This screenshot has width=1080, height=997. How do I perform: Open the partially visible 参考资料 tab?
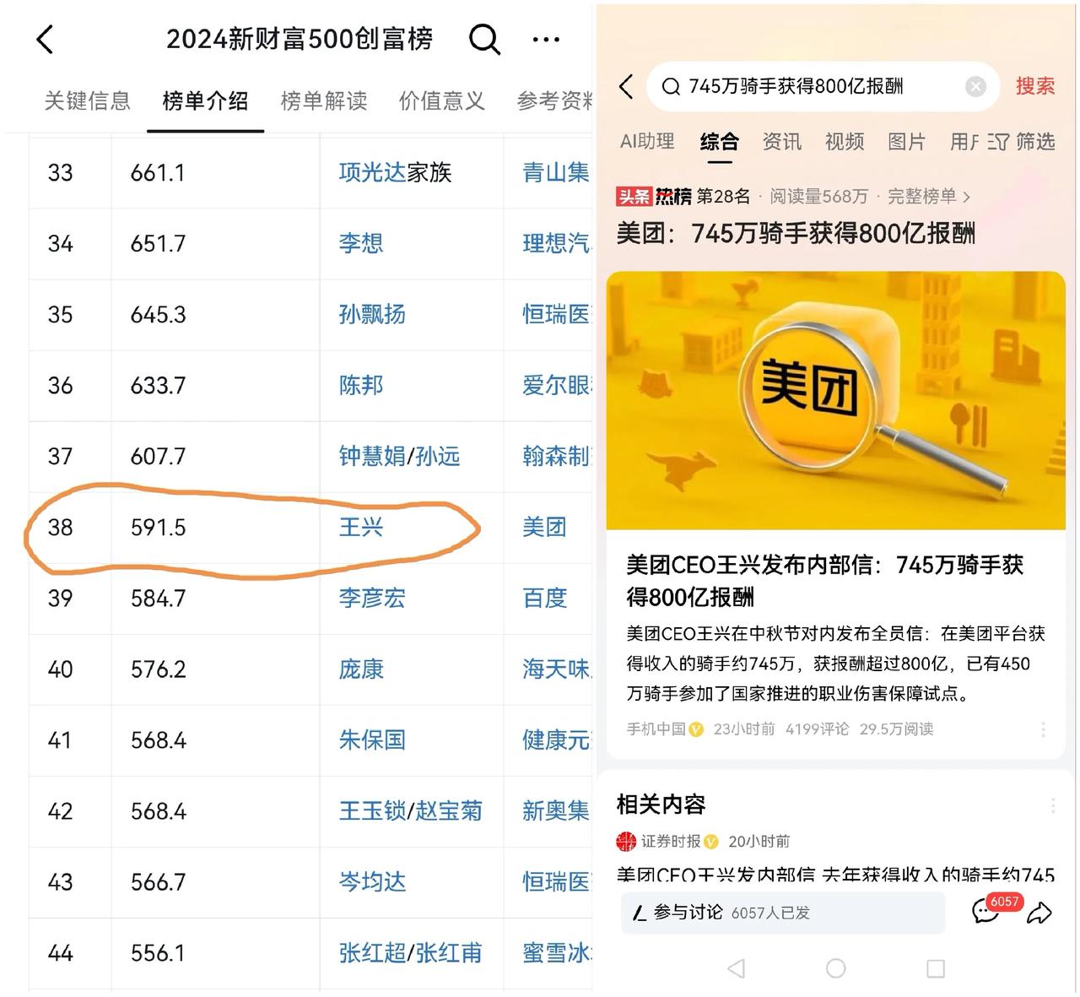(554, 101)
